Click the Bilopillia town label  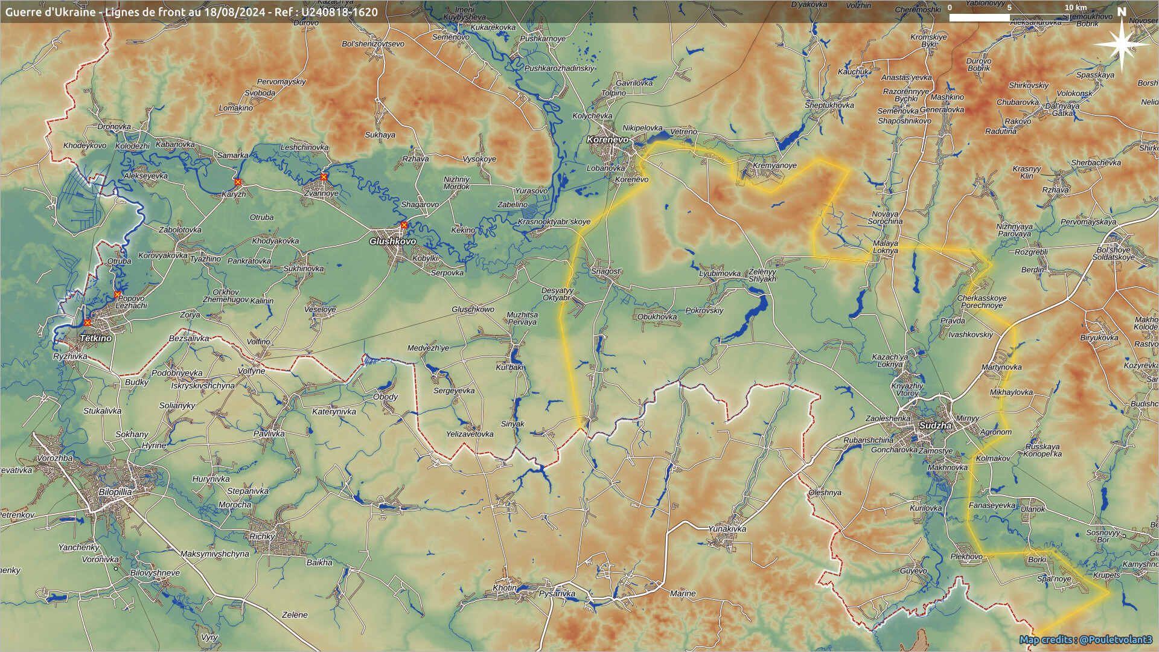[x=115, y=492]
